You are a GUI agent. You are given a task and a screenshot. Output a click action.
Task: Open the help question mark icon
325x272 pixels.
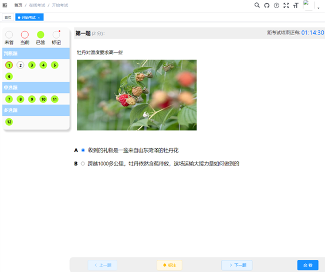[x=276, y=5]
